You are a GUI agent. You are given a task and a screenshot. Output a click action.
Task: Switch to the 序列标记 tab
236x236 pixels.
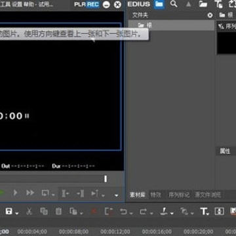[x=179, y=195]
